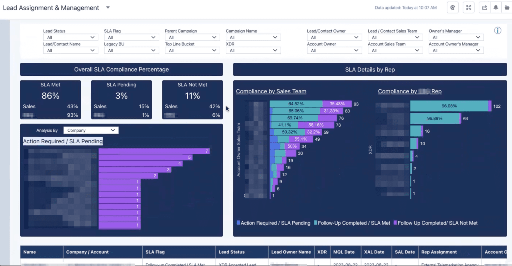512x266 pixels.
Task: Open the Lead Assignment & Management title dropdown
Action: [x=108, y=7]
